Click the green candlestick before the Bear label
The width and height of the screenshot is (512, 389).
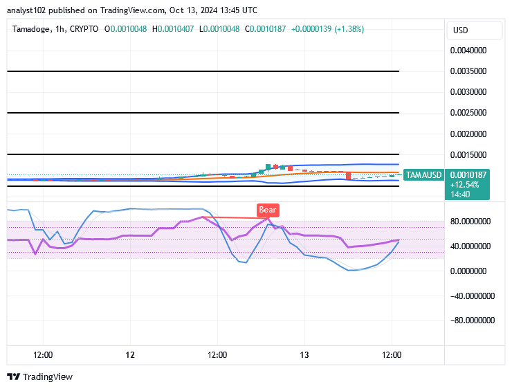click(267, 167)
